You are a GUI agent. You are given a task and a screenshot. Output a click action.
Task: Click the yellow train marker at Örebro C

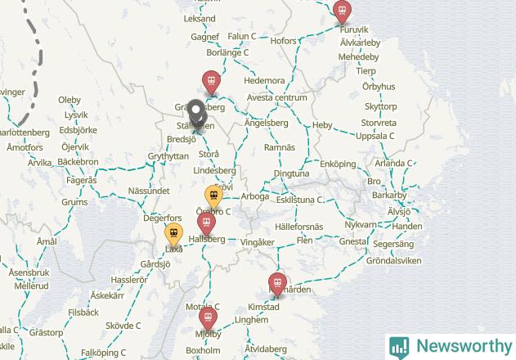click(213, 196)
